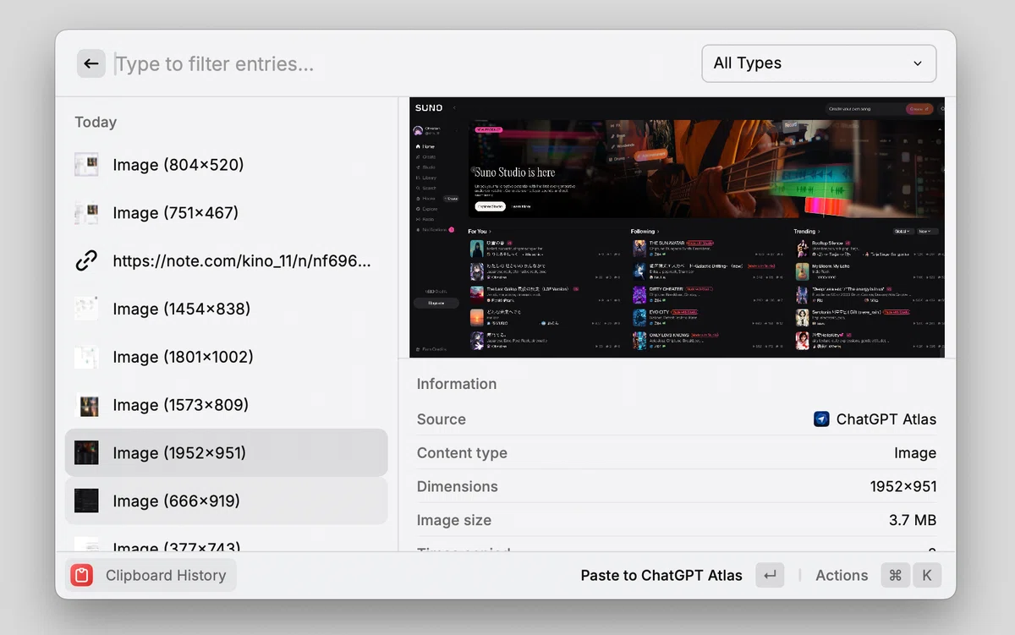Click the command key symbol icon
Viewport: 1015px width, 635px height.
tap(896, 575)
